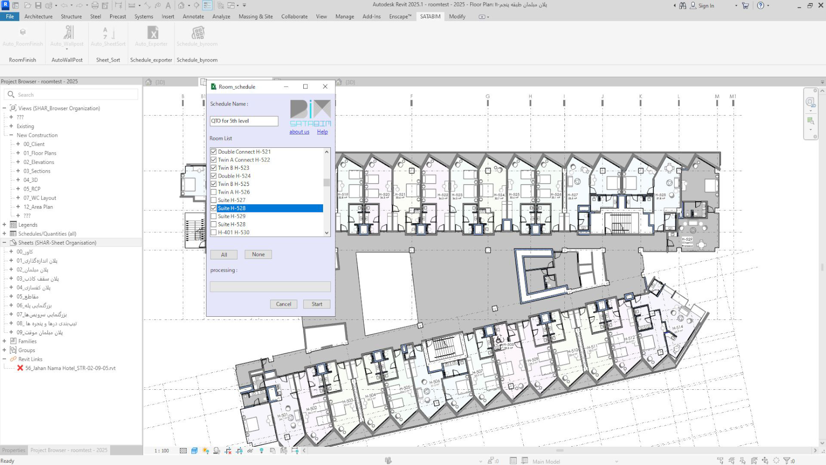This screenshot has width=826, height=465.
Task: Click the Select Links status bar icon
Action: pyautogui.click(x=720, y=460)
